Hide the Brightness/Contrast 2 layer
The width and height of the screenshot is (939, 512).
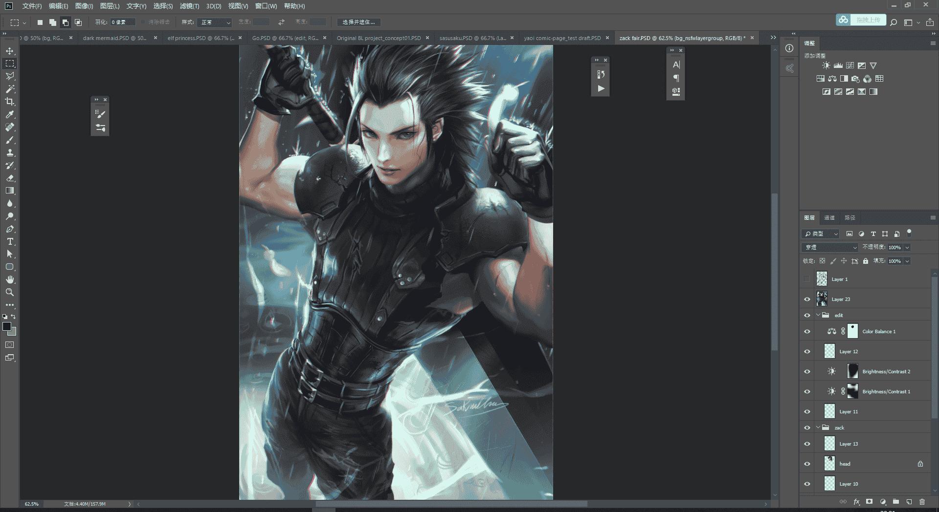[807, 371]
